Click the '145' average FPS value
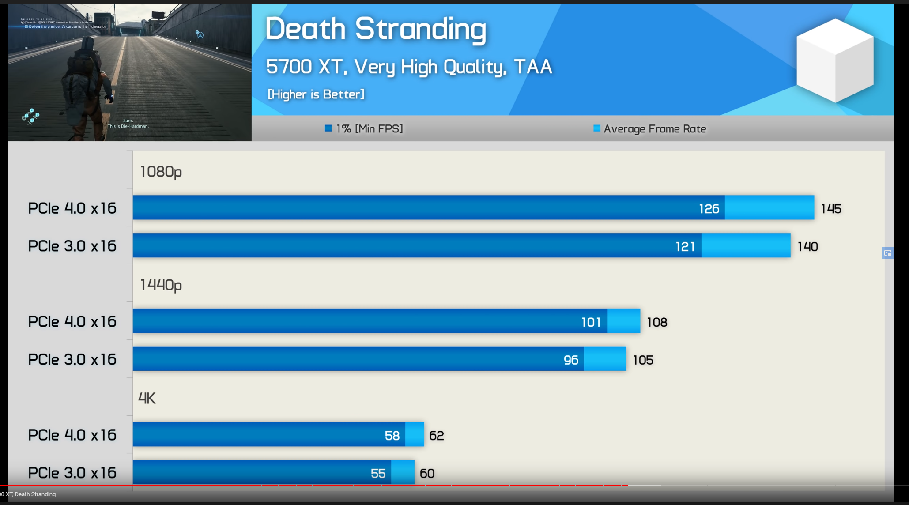Image resolution: width=909 pixels, height=505 pixels. pyautogui.click(x=831, y=209)
